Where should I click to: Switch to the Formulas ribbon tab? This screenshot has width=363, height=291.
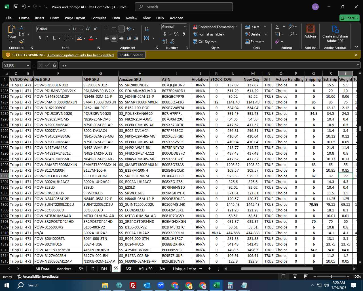(99, 18)
